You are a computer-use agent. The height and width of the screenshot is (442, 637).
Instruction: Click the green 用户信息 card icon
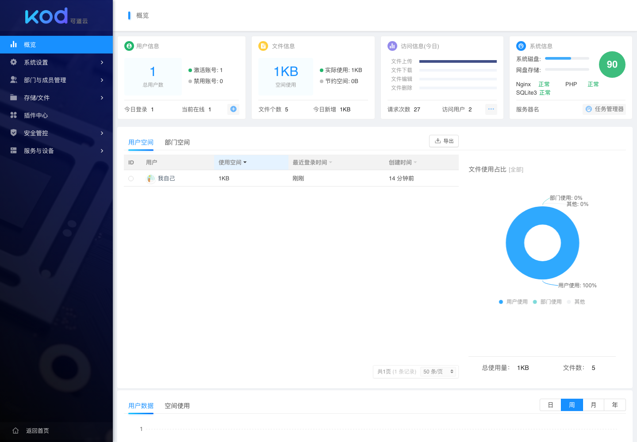point(129,46)
